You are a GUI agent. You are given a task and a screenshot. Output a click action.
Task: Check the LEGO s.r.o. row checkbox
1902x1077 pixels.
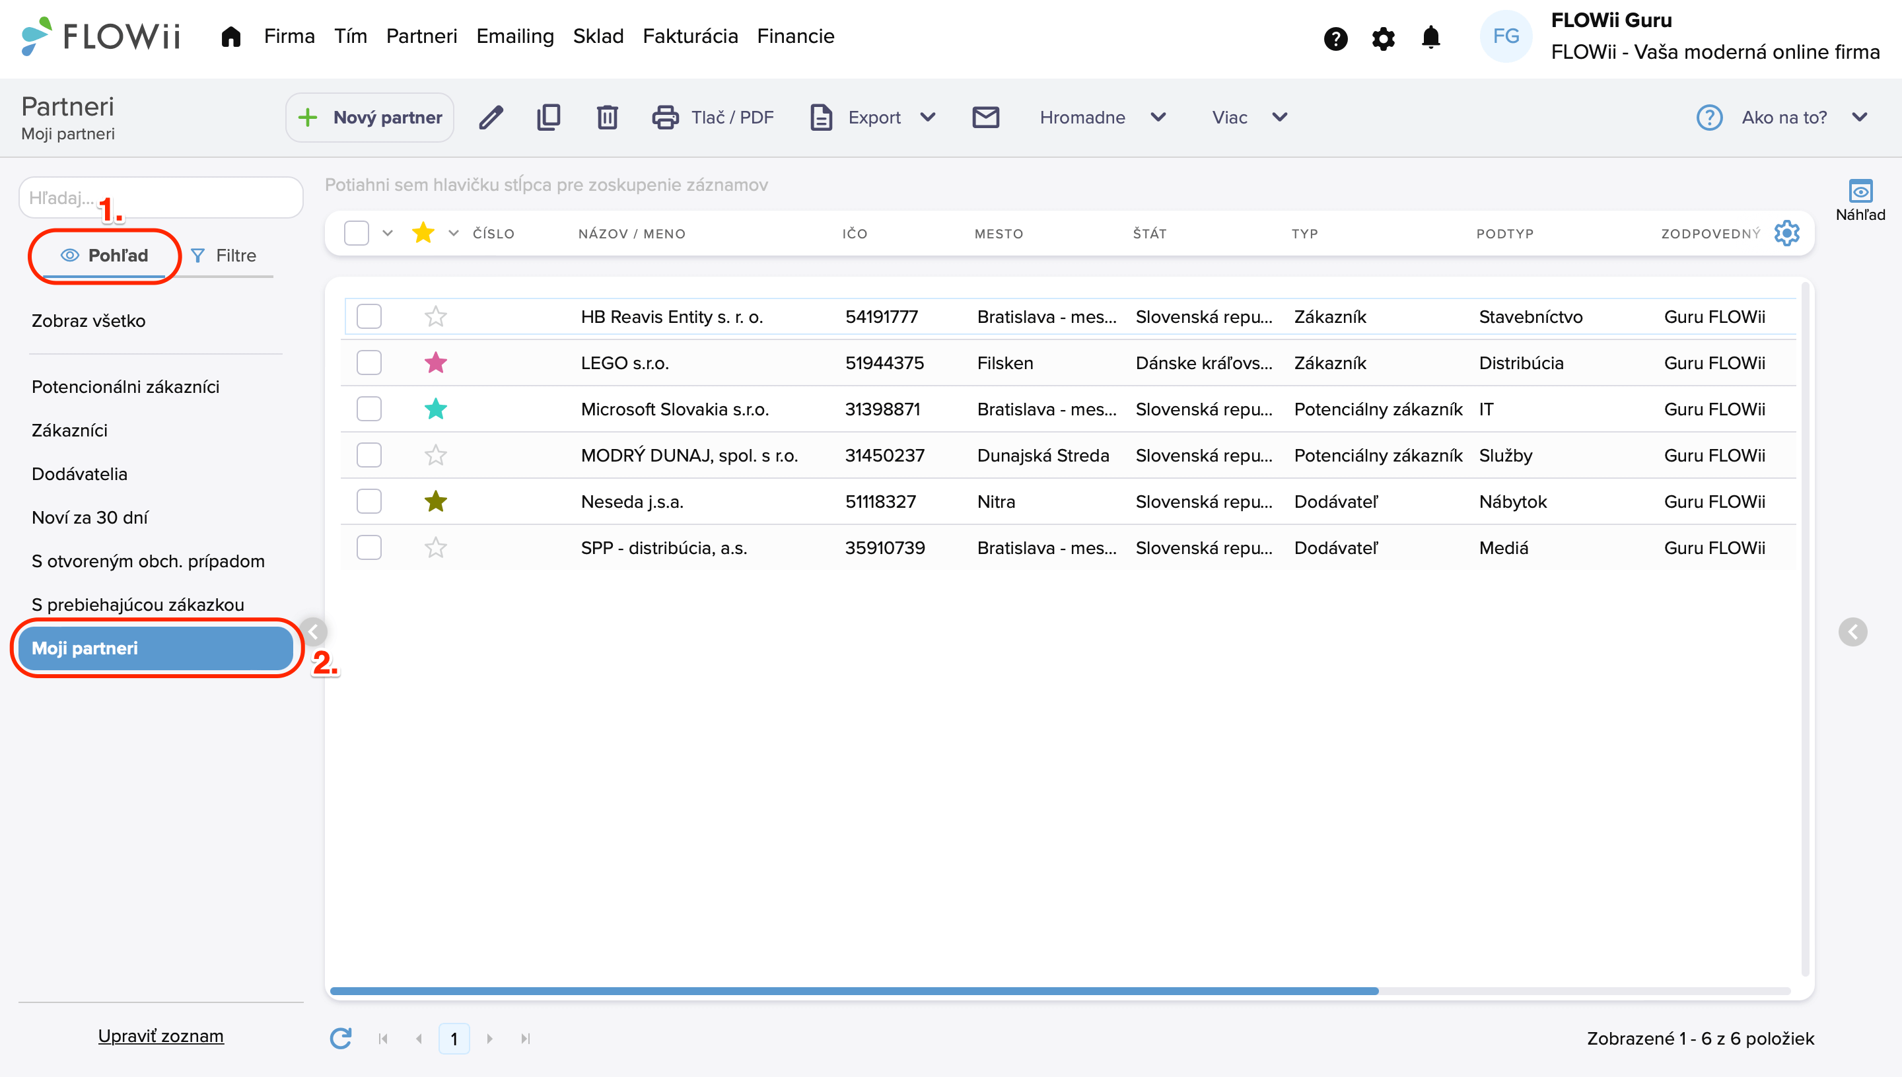(x=369, y=363)
